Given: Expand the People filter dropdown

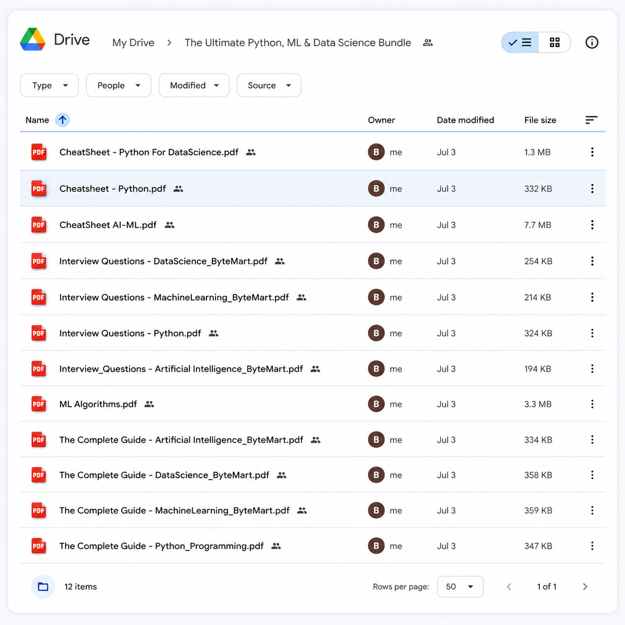Looking at the screenshot, I should [x=119, y=85].
